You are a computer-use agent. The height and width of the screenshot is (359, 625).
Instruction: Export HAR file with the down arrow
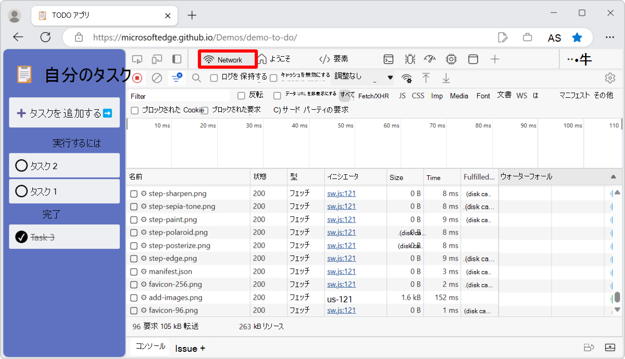click(446, 77)
